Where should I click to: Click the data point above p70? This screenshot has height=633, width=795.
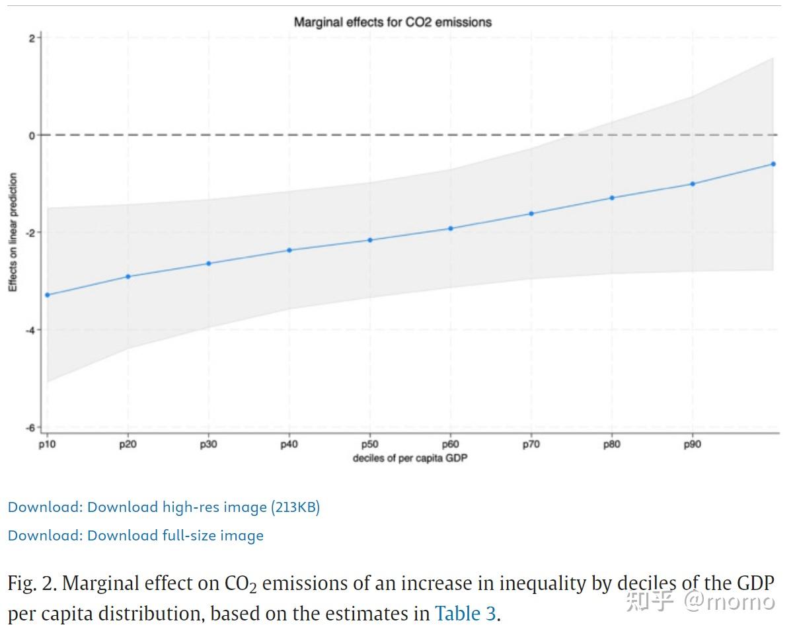click(531, 214)
